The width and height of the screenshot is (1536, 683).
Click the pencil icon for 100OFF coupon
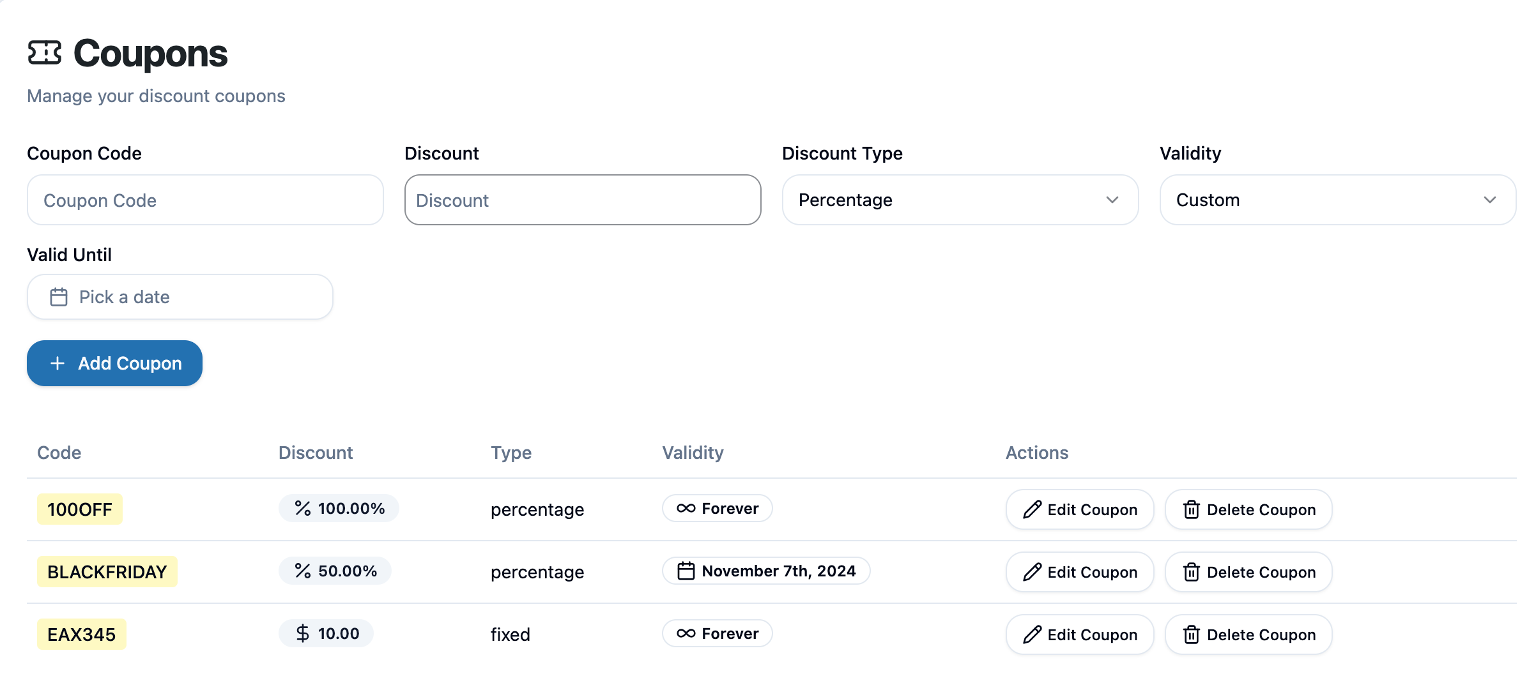tap(1032, 509)
